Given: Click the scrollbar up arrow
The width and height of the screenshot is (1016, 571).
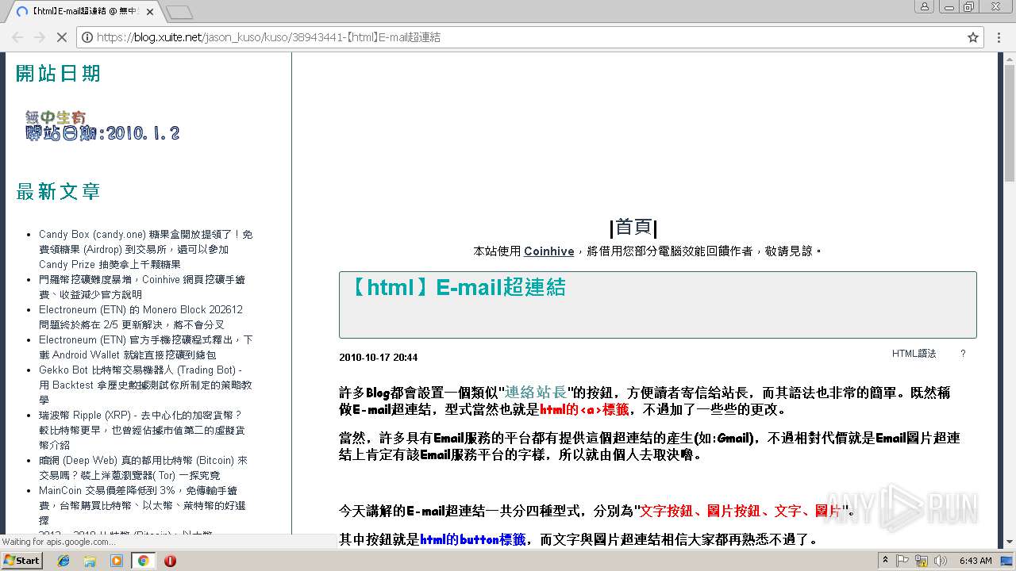Looking at the screenshot, I should [x=1010, y=58].
